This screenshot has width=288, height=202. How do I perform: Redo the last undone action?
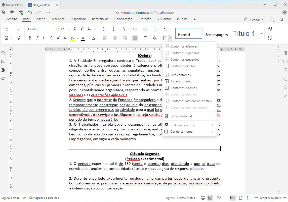coord(39,12)
